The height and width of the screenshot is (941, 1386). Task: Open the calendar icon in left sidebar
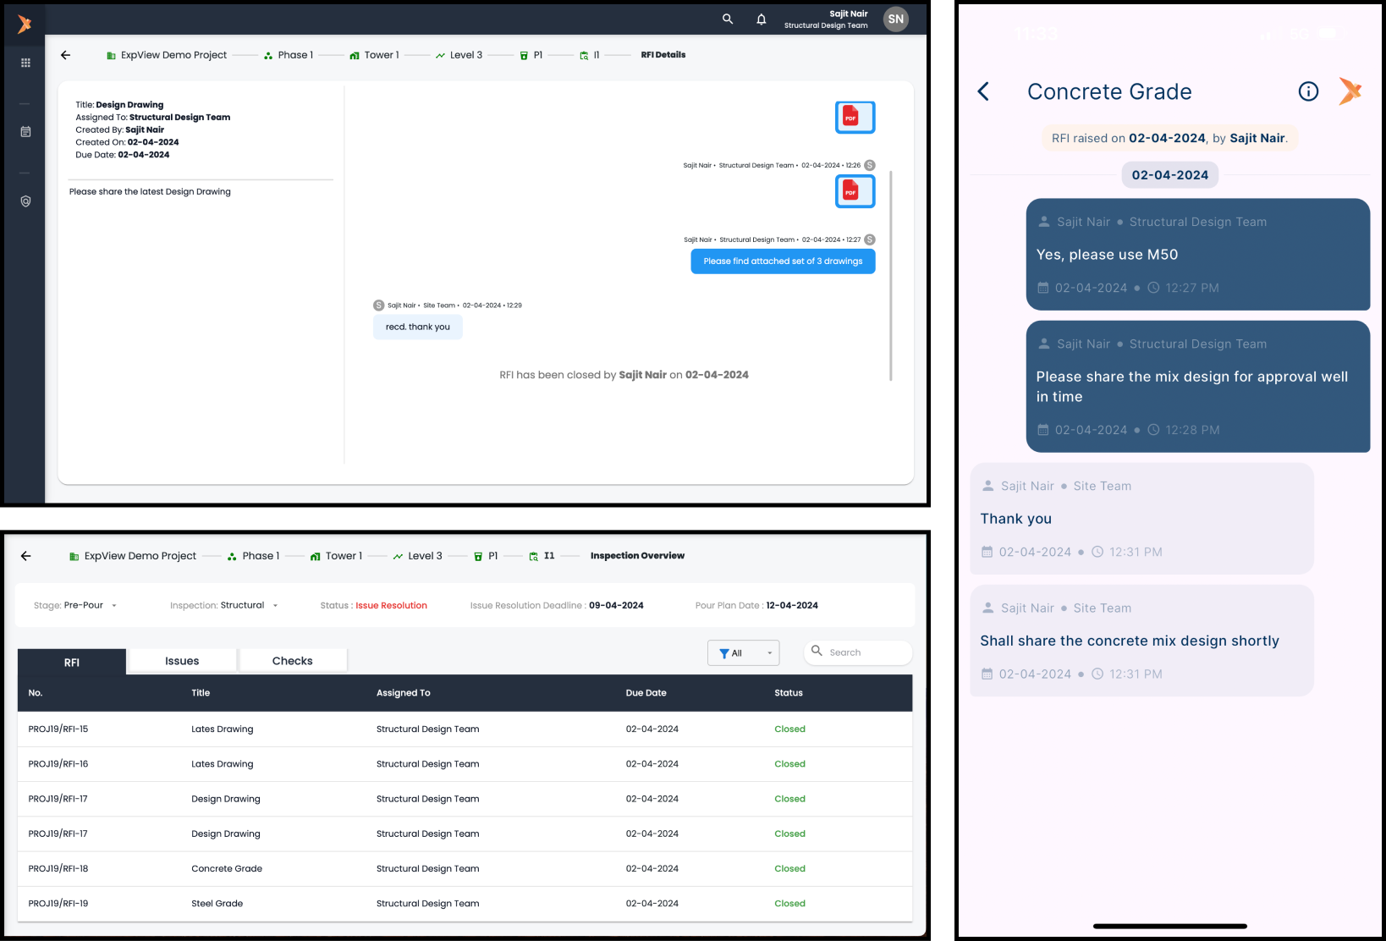(25, 132)
